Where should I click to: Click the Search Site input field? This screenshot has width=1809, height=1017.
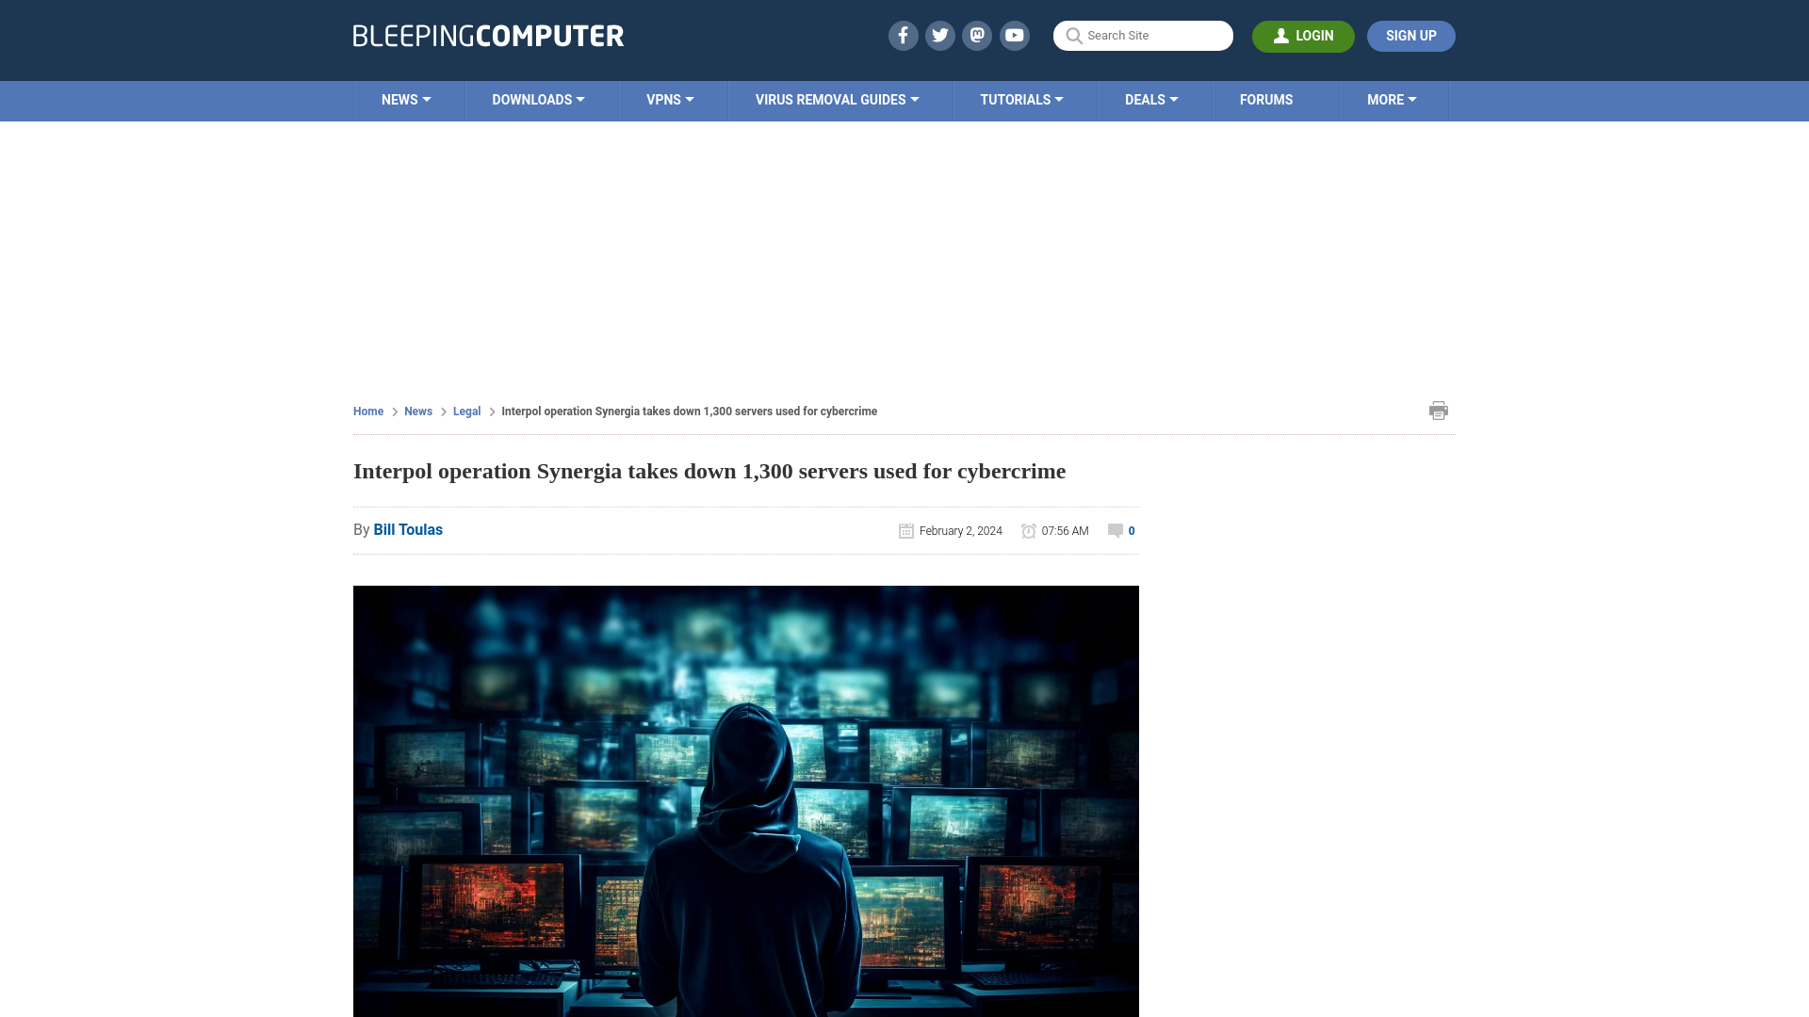(x=1143, y=36)
